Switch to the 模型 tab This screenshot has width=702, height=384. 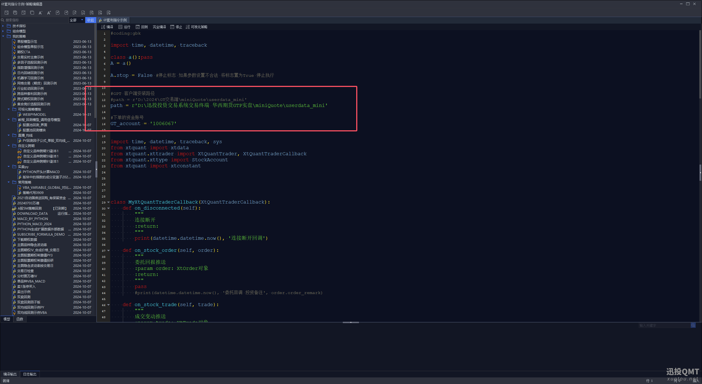(7, 319)
